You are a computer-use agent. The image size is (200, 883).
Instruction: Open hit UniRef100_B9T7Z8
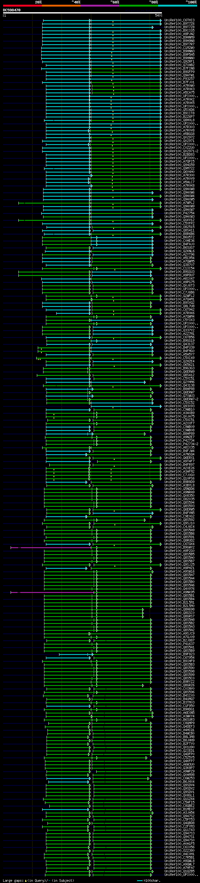tap(179, 27)
